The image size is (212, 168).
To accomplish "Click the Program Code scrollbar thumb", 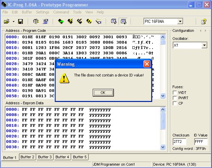I will 163,42.
